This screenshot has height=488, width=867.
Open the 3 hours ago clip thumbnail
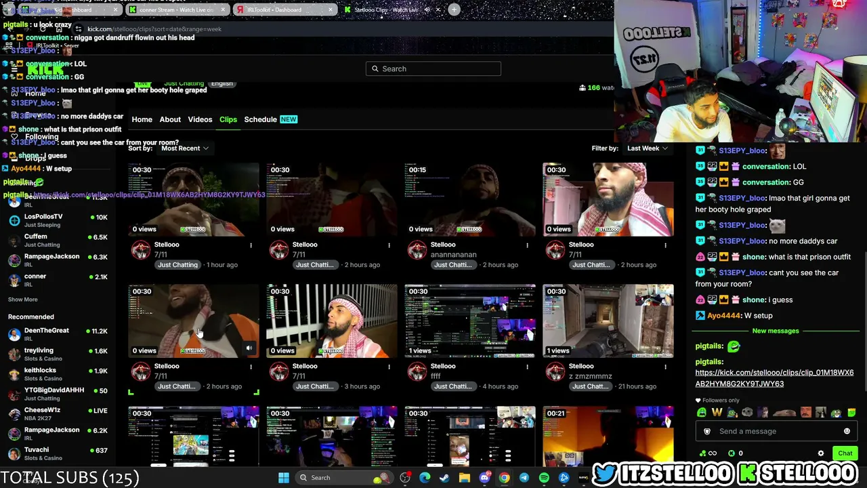point(332,321)
